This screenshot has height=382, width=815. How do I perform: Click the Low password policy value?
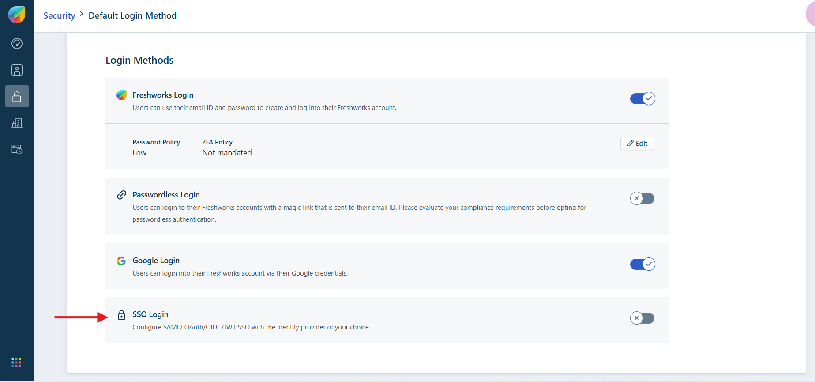[x=139, y=153]
